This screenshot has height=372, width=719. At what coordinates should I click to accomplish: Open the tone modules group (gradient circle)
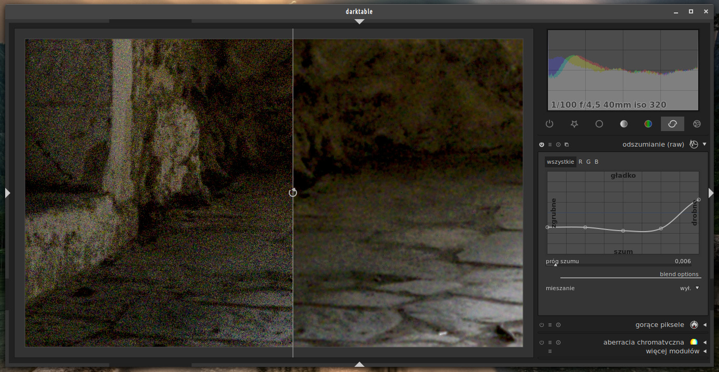pos(624,124)
